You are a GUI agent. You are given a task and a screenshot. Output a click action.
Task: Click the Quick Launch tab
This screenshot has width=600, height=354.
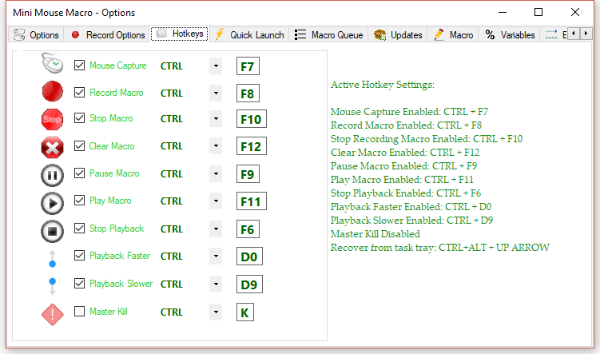pos(249,35)
